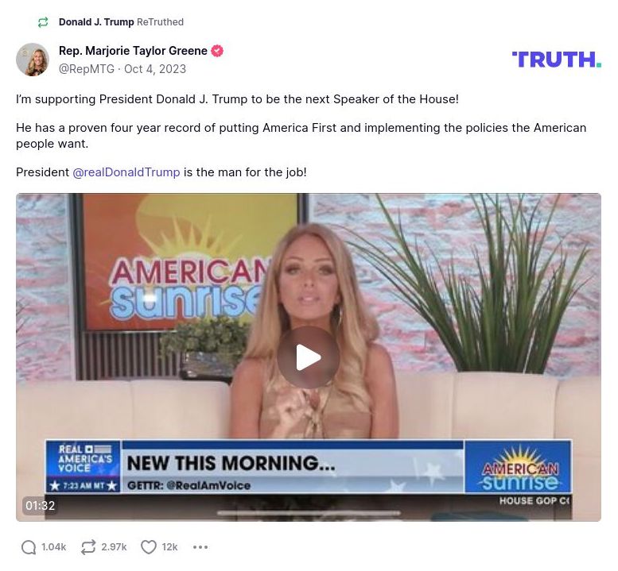Like the post with heart icon
Viewport: 618px width, 571px height.
(x=149, y=547)
